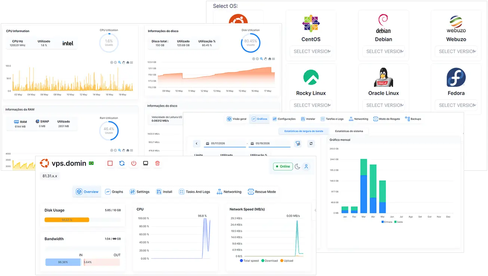The height and width of the screenshot is (276, 488).
Task: Switch to Rescue Mode tab
Action: pyautogui.click(x=262, y=192)
